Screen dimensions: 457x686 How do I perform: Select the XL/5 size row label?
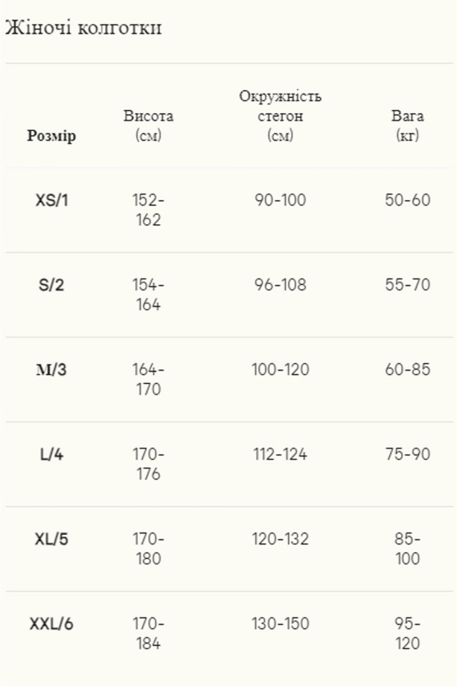(52, 540)
